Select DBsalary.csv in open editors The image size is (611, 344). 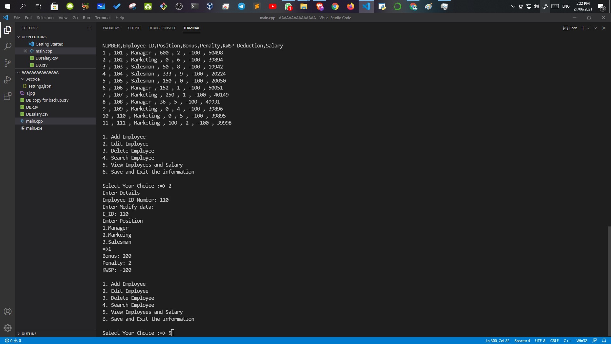[47, 58]
